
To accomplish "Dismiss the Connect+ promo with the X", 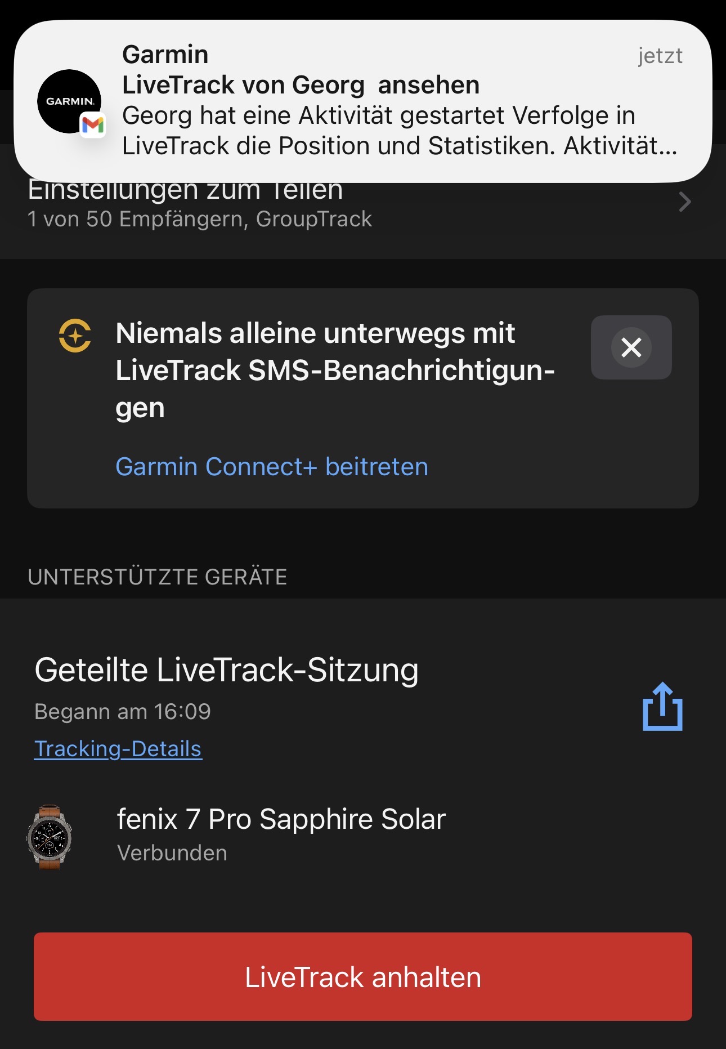I will coord(631,347).
